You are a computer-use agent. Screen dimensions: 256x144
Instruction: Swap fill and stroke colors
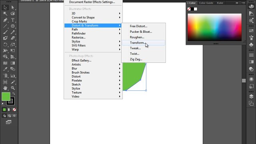point(14,94)
